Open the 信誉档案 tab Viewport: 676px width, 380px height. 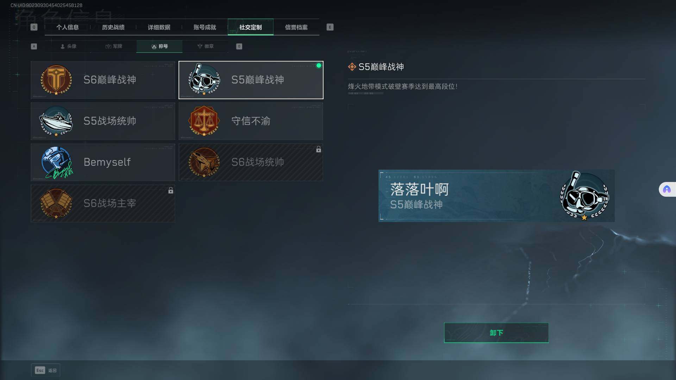(296, 27)
